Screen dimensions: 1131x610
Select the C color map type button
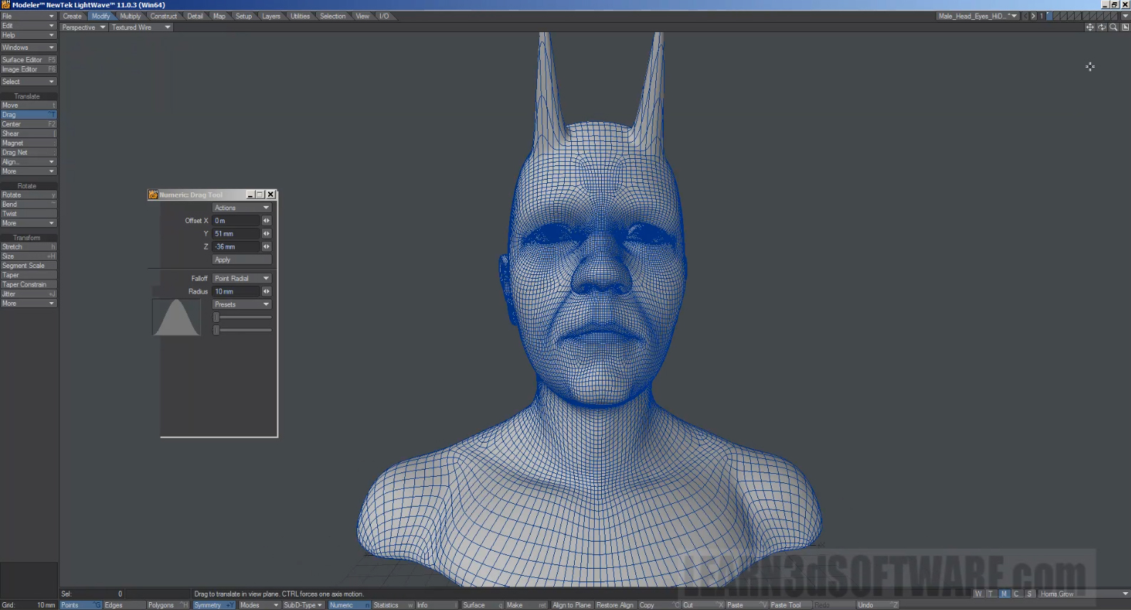[1017, 594]
